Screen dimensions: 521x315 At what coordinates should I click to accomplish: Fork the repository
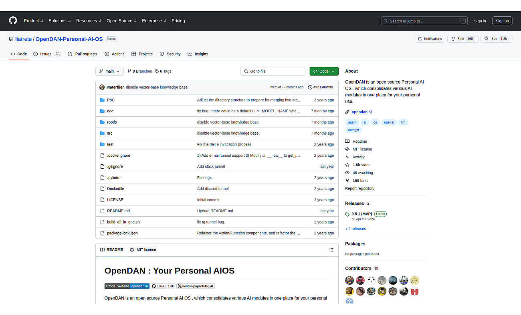tap(462, 39)
